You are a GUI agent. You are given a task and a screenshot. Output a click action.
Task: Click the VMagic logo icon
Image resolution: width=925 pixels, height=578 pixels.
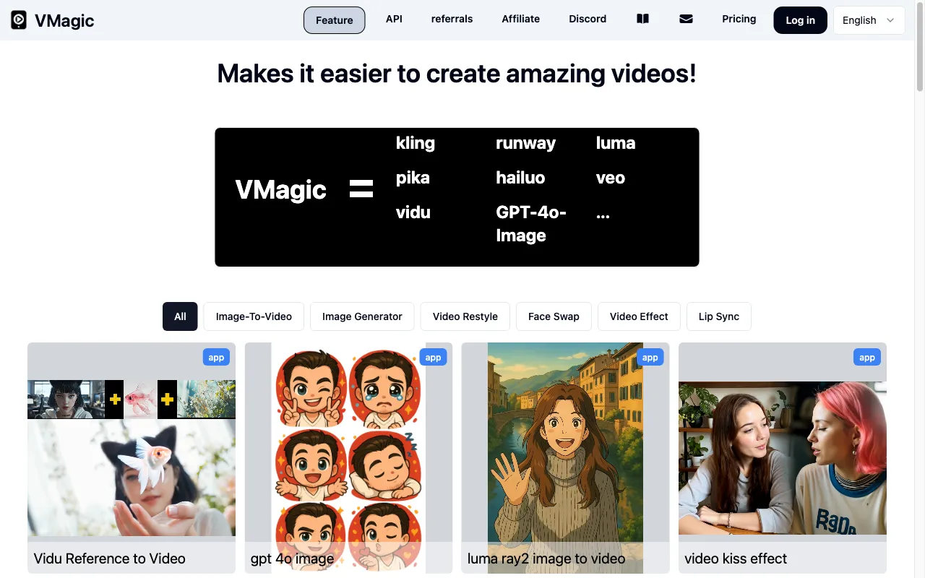pyautogui.click(x=19, y=20)
